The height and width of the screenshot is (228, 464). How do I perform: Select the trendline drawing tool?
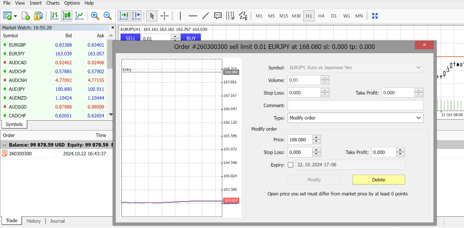(x=205, y=16)
